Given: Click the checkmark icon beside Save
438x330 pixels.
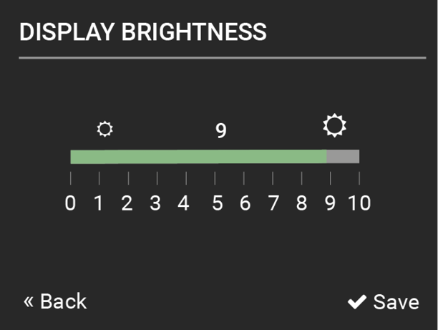Looking at the screenshot, I should point(357,302).
